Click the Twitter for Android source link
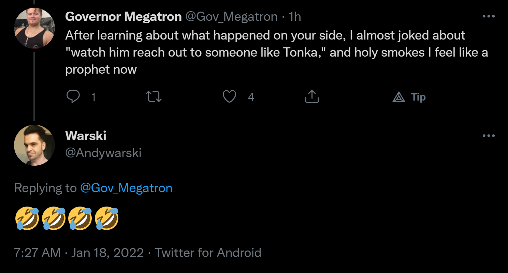Viewport: 508px width, 273px height. [x=208, y=253]
